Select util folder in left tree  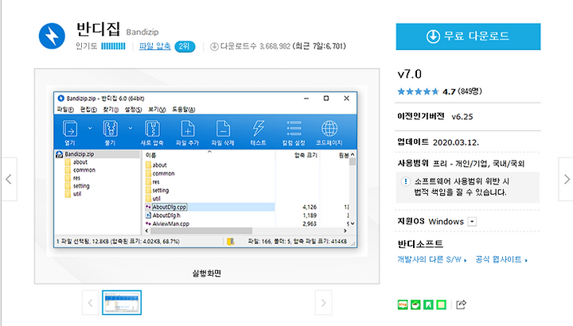tap(77, 194)
